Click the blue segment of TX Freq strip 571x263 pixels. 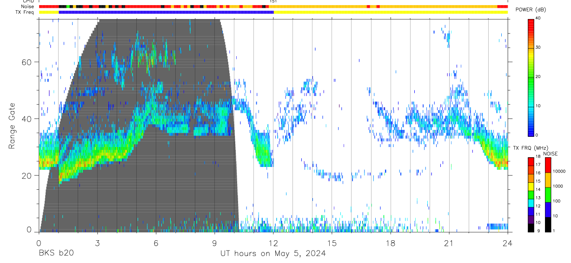coord(166,12)
